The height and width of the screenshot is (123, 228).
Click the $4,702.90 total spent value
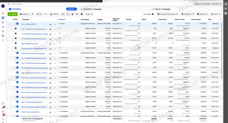pyautogui.click(x=203, y=119)
